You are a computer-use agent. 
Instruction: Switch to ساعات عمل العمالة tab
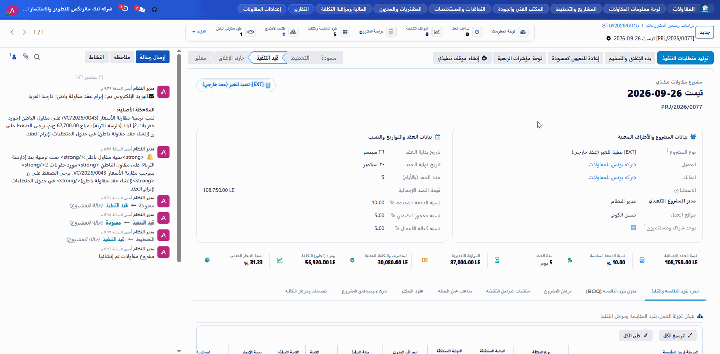(x=455, y=291)
